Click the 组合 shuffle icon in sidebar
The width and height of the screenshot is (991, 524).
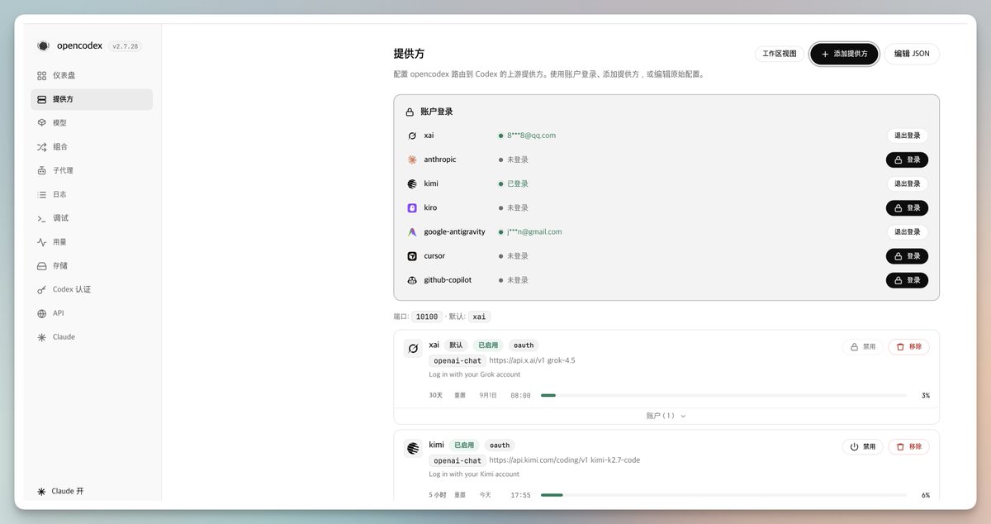[42, 147]
